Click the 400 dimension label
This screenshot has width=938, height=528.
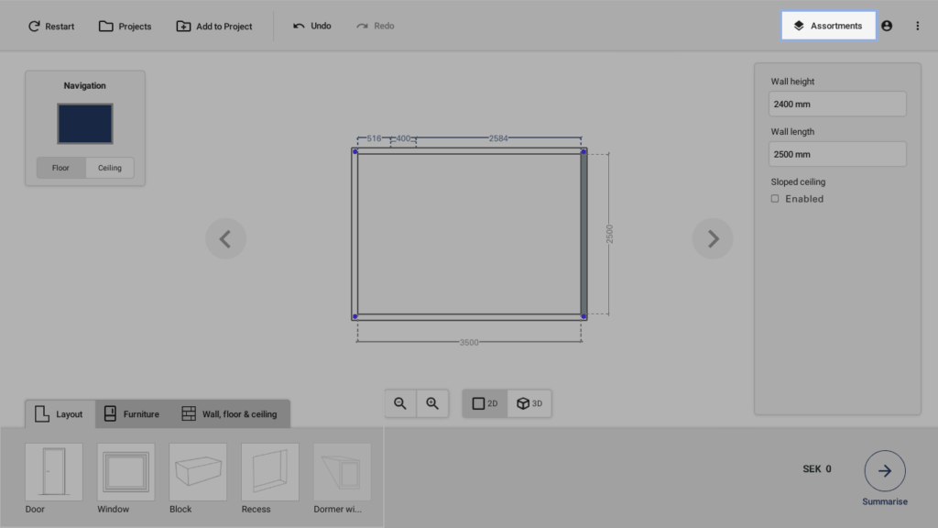click(x=403, y=138)
